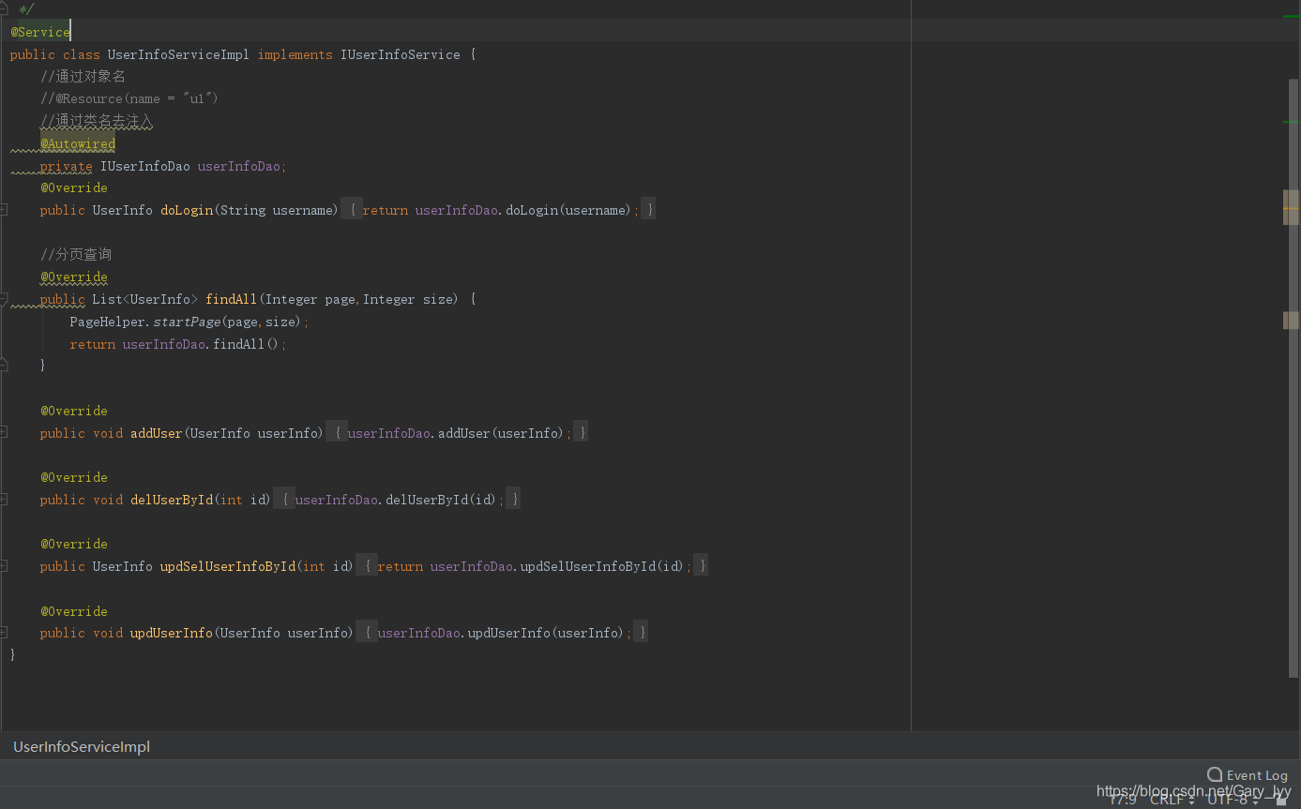This screenshot has height=809, width=1301.
Task: Expand the folded doLogin method in gutter
Action: click(x=4, y=210)
